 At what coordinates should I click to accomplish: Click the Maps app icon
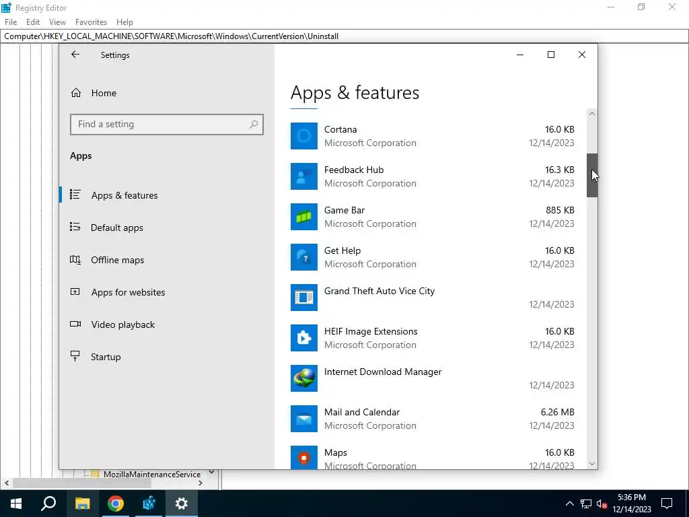(303, 457)
